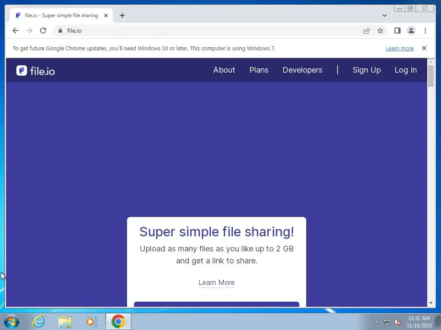The width and height of the screenshot is (441, 330).
Task: Click the Show desktop strip beside the clock
Action: tap(438, 321)
